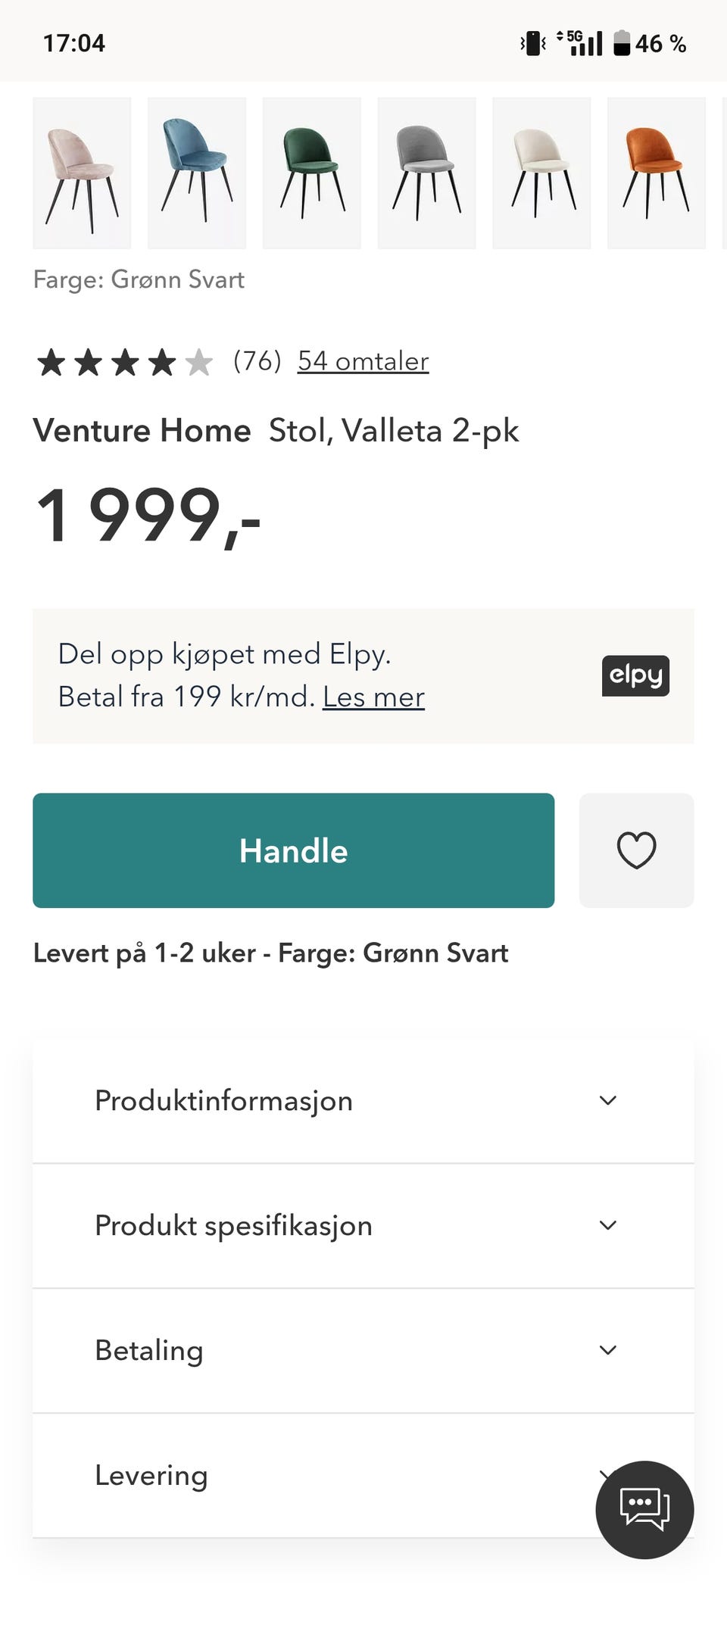Image resolution: width=727 pixels, height=1625 pixels.
Task: Tap the battery indicator in status bar
Action: coord(621,43)
